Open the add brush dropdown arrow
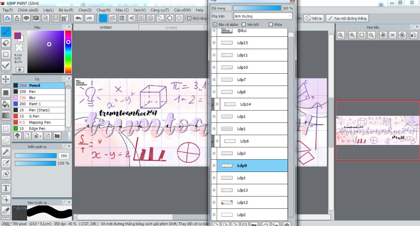This screenshot has height=226, width=420. pos(41,136)
